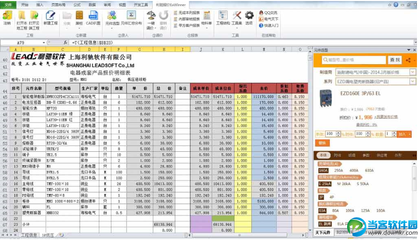Image resolution: width=418 pixels, height=240 pixels.
Task: Click the EZD160E breaker product thumbnail
Action: [x=326, y=98]
